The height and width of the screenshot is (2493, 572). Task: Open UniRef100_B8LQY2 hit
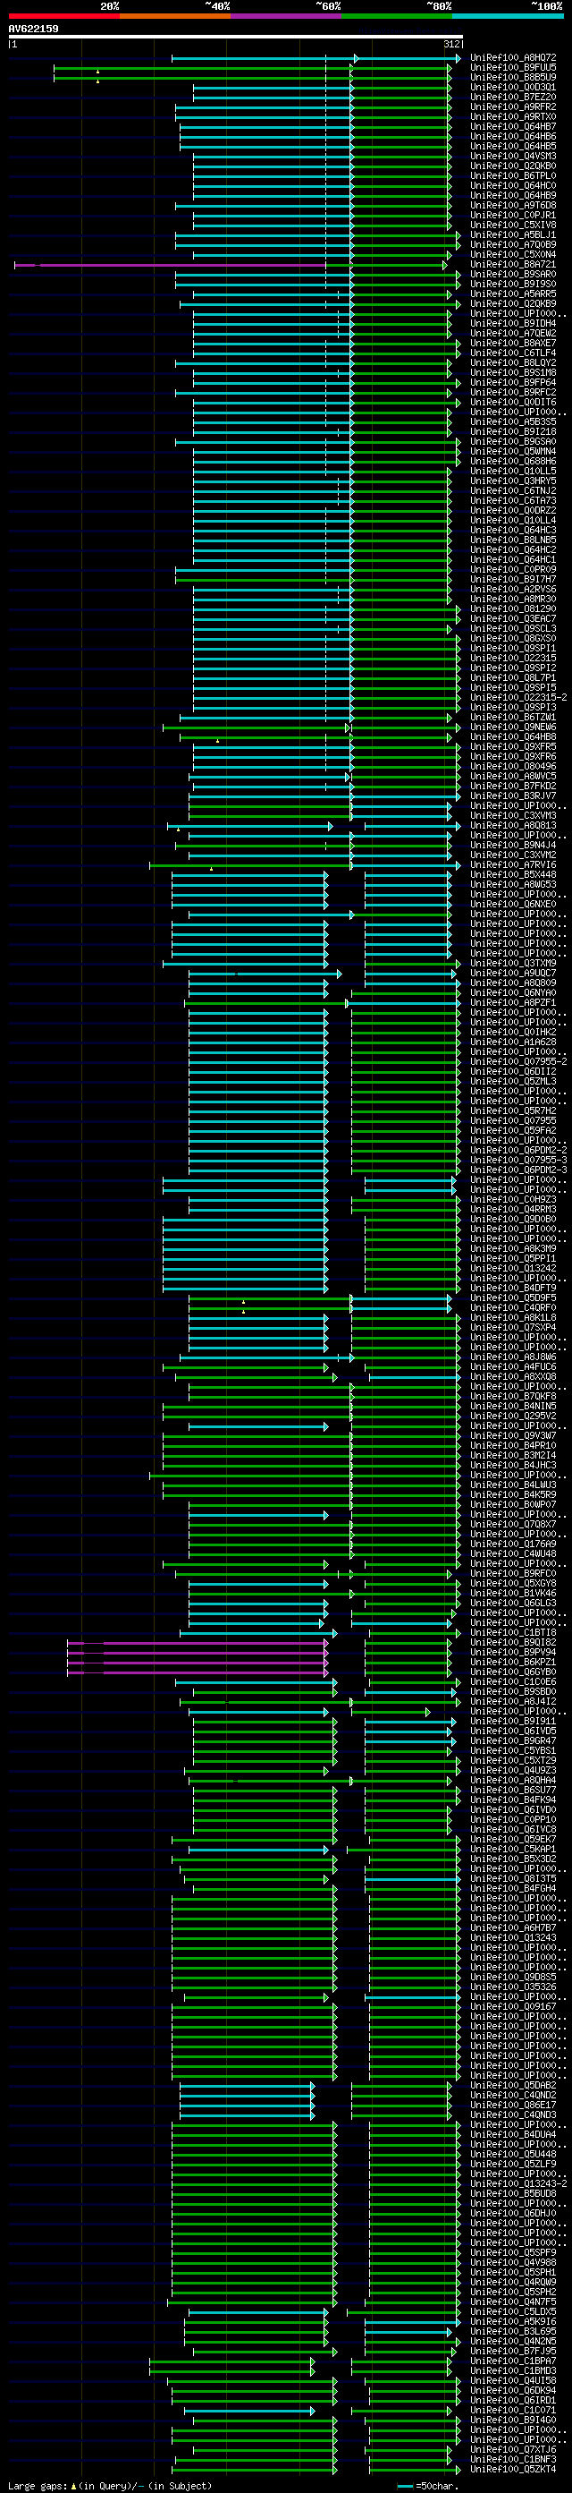tap(513, 363)
